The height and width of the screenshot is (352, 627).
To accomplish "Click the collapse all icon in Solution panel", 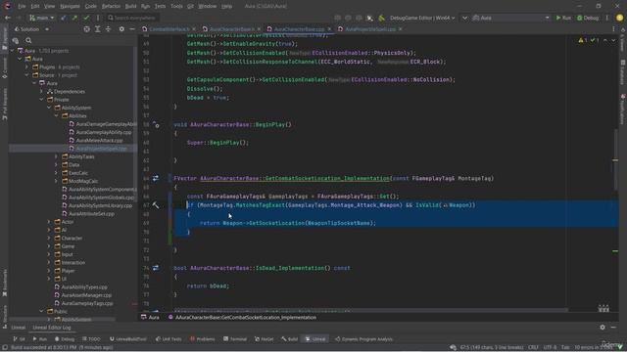I will 108,29.
